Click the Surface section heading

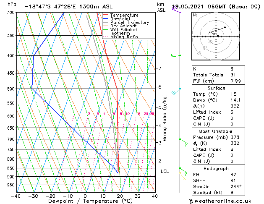(x=216, y=88)
